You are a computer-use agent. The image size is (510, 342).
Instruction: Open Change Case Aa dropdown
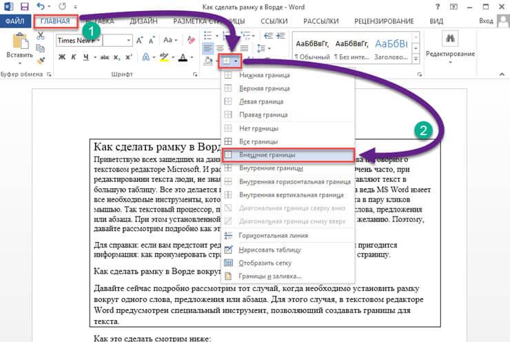170,41
